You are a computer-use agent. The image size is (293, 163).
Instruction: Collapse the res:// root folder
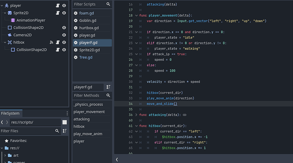point(2,148)
